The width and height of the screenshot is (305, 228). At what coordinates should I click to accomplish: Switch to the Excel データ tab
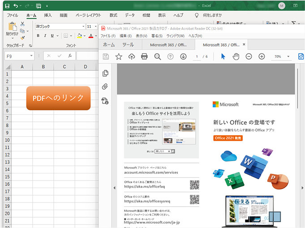point(130,15)
